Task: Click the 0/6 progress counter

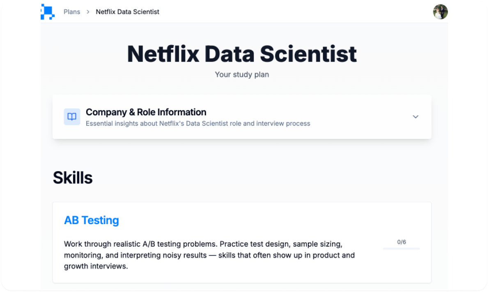Action: tap(402, 242)
